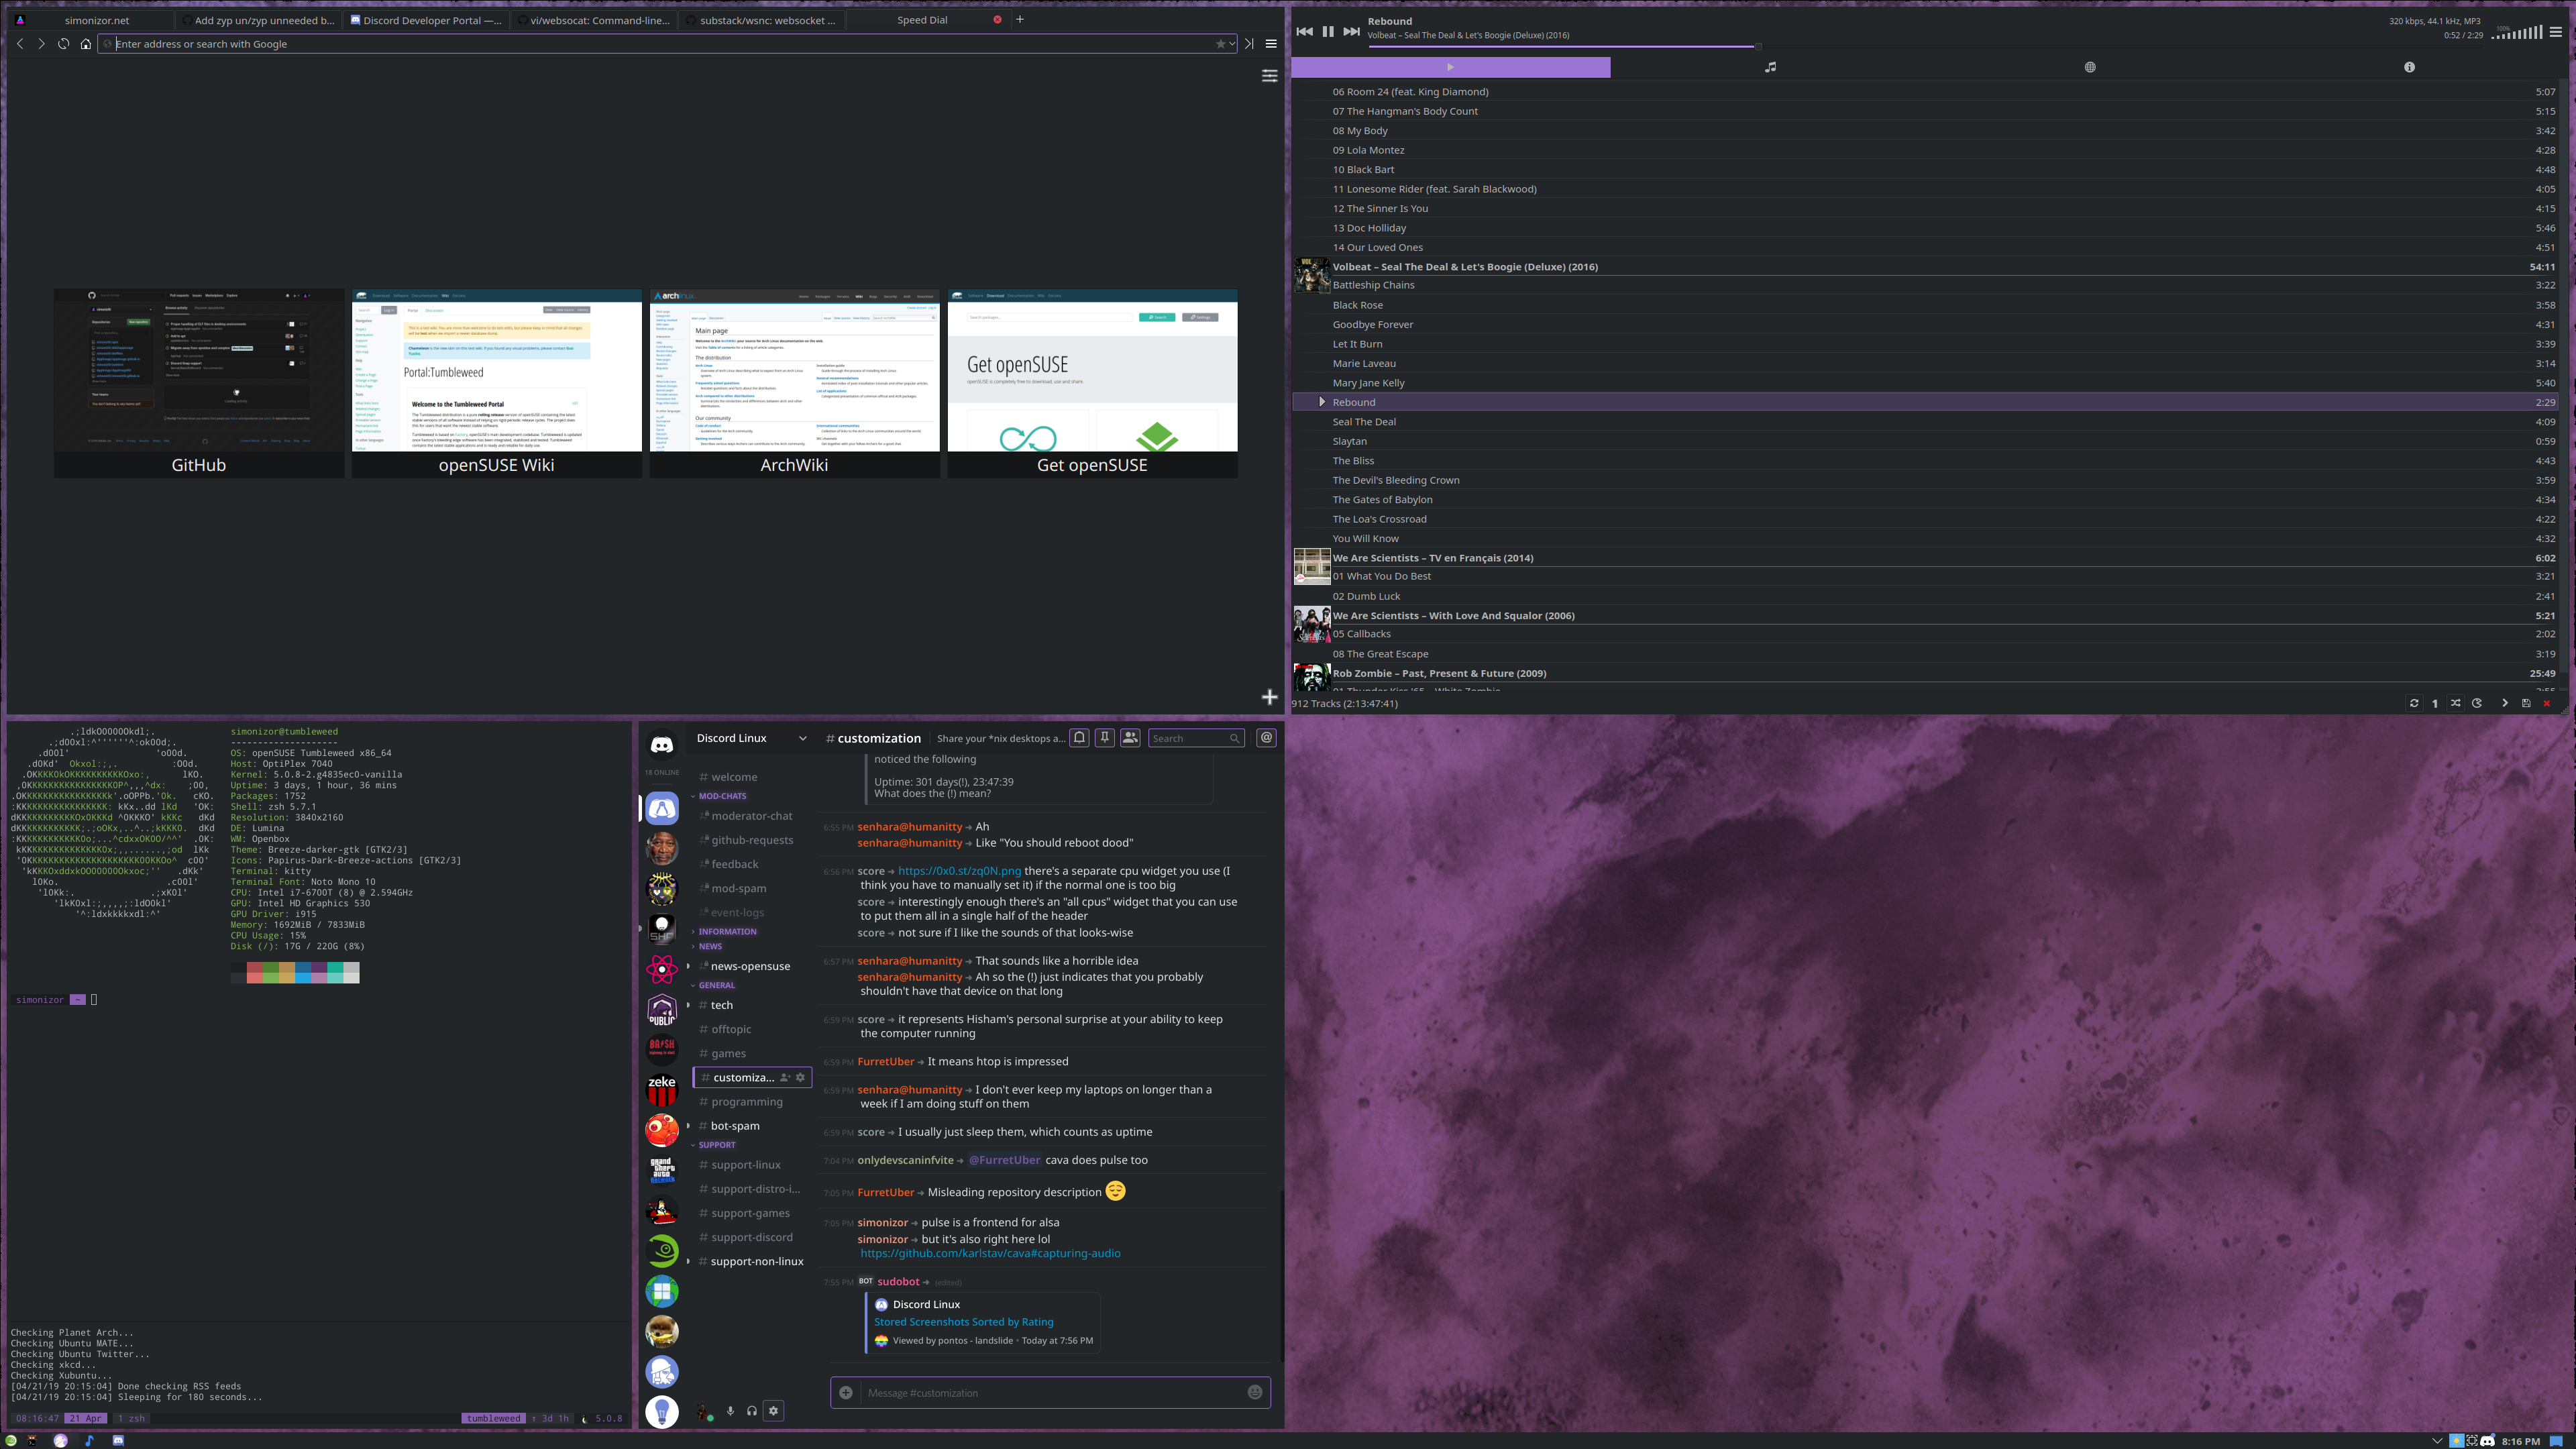Toggle shuffle mode in music player

coord(2456,703)
